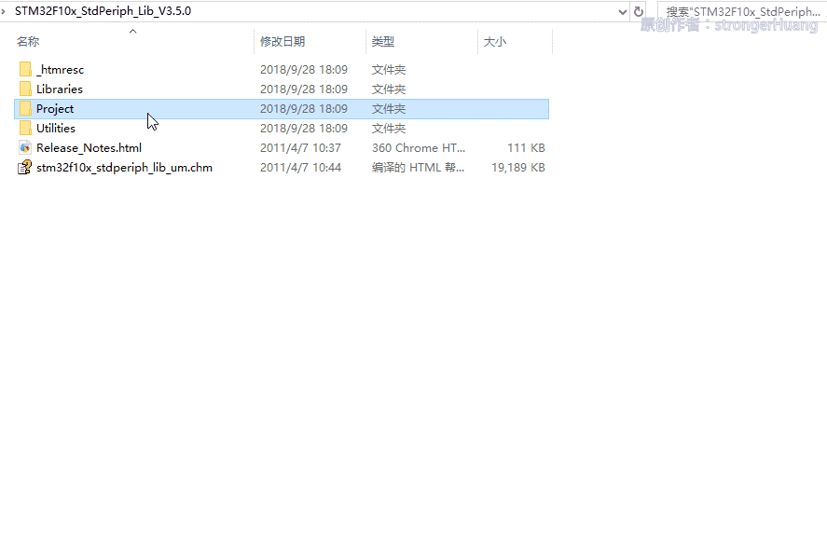Click the Utilities folder icon
827x536 pixels.
pos(25,128)
